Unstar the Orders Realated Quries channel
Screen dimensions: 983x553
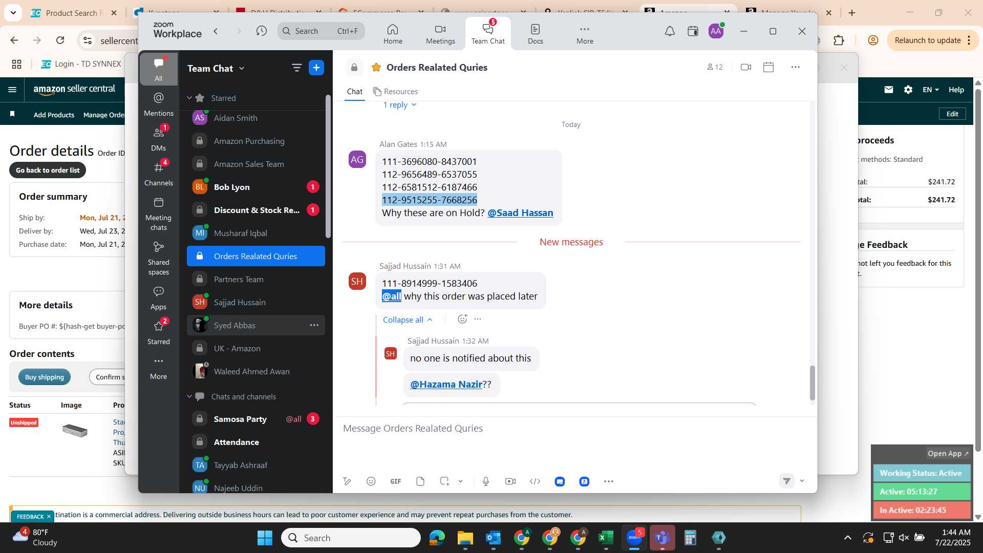click(376, 68)
